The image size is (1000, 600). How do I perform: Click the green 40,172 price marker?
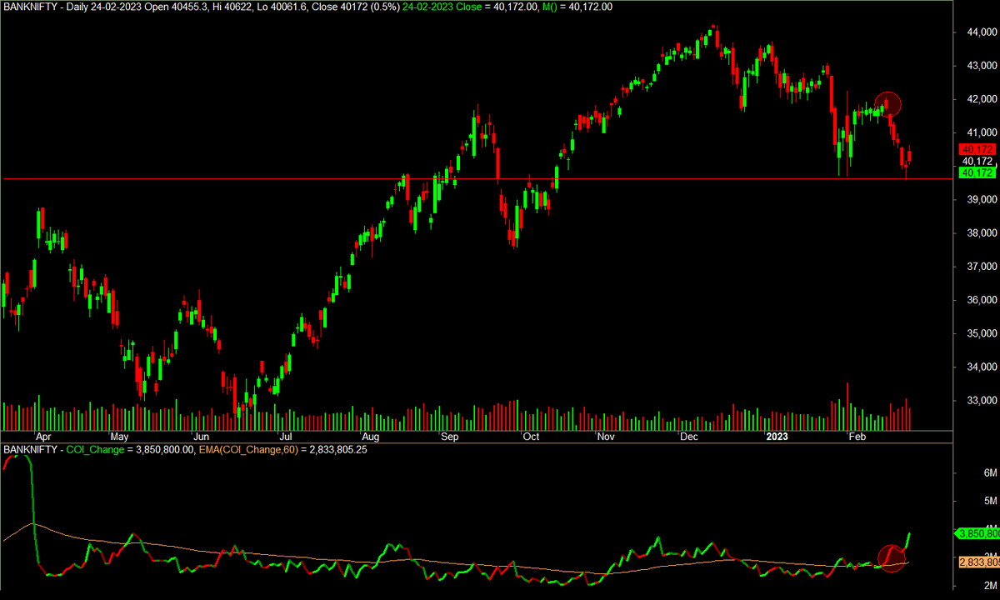[x=977, y=172]
